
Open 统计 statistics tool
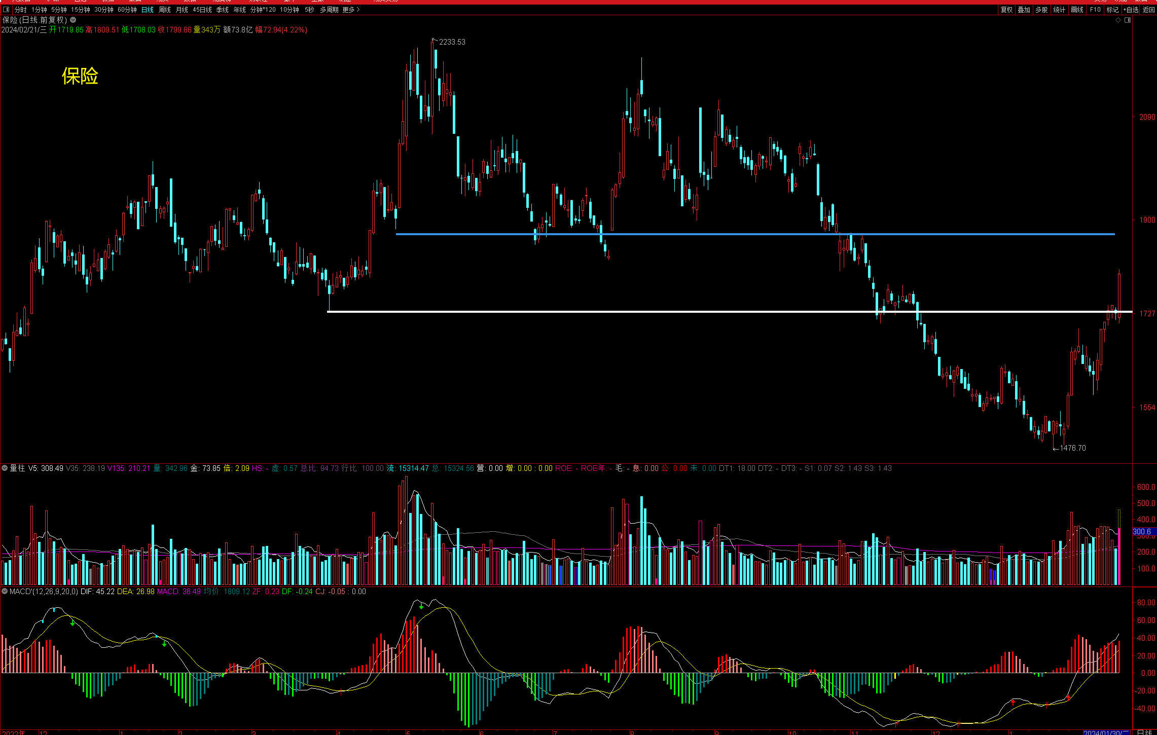[1059, 10]
